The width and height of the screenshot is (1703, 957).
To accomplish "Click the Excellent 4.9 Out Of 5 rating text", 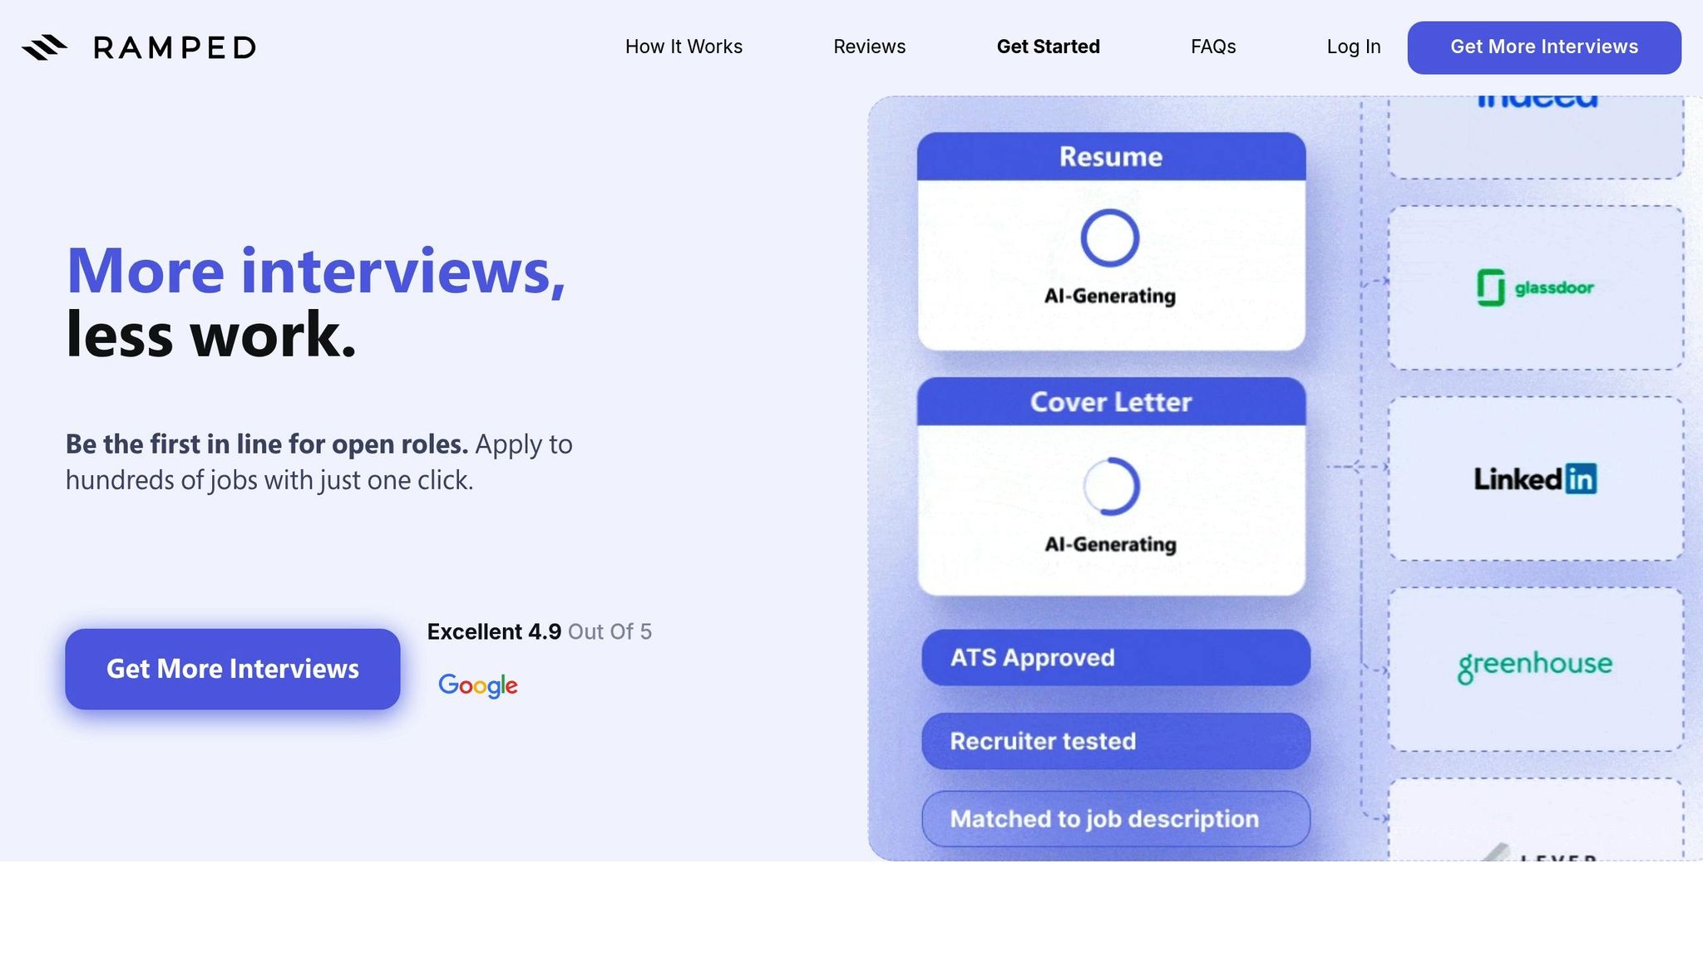I will pyautogui.click(x=540, y=631).
